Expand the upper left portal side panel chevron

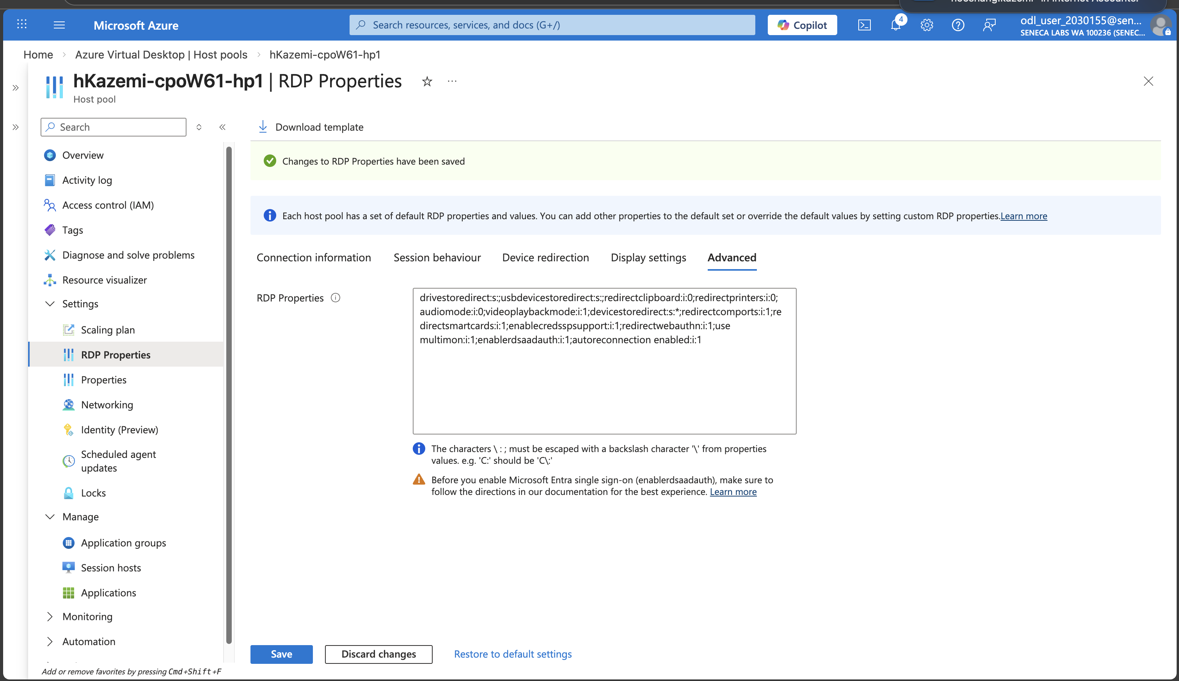coord(16,88)
